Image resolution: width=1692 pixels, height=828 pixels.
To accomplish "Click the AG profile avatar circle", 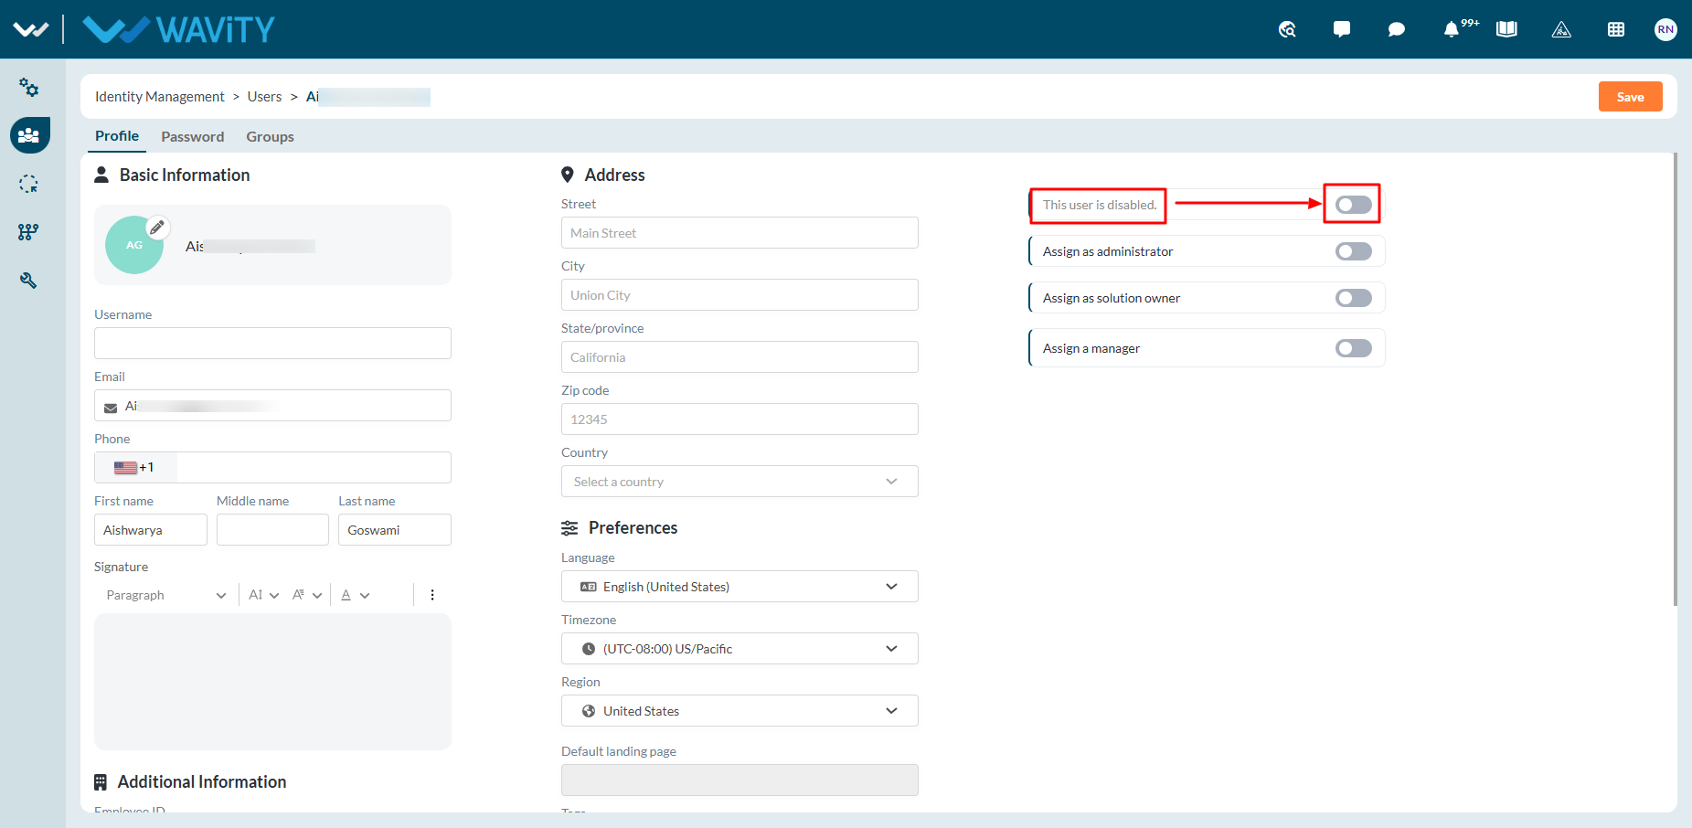I will (134, 245).
